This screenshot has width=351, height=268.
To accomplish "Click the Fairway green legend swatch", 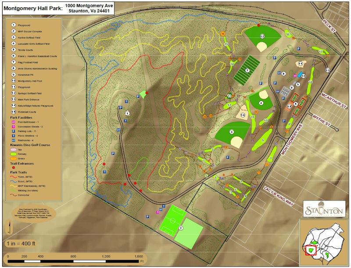I will click(14, 154).
